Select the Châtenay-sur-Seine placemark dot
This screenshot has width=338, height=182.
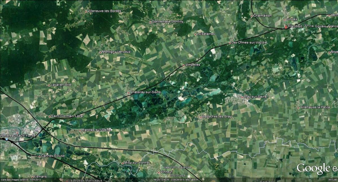tap(128, 93)
